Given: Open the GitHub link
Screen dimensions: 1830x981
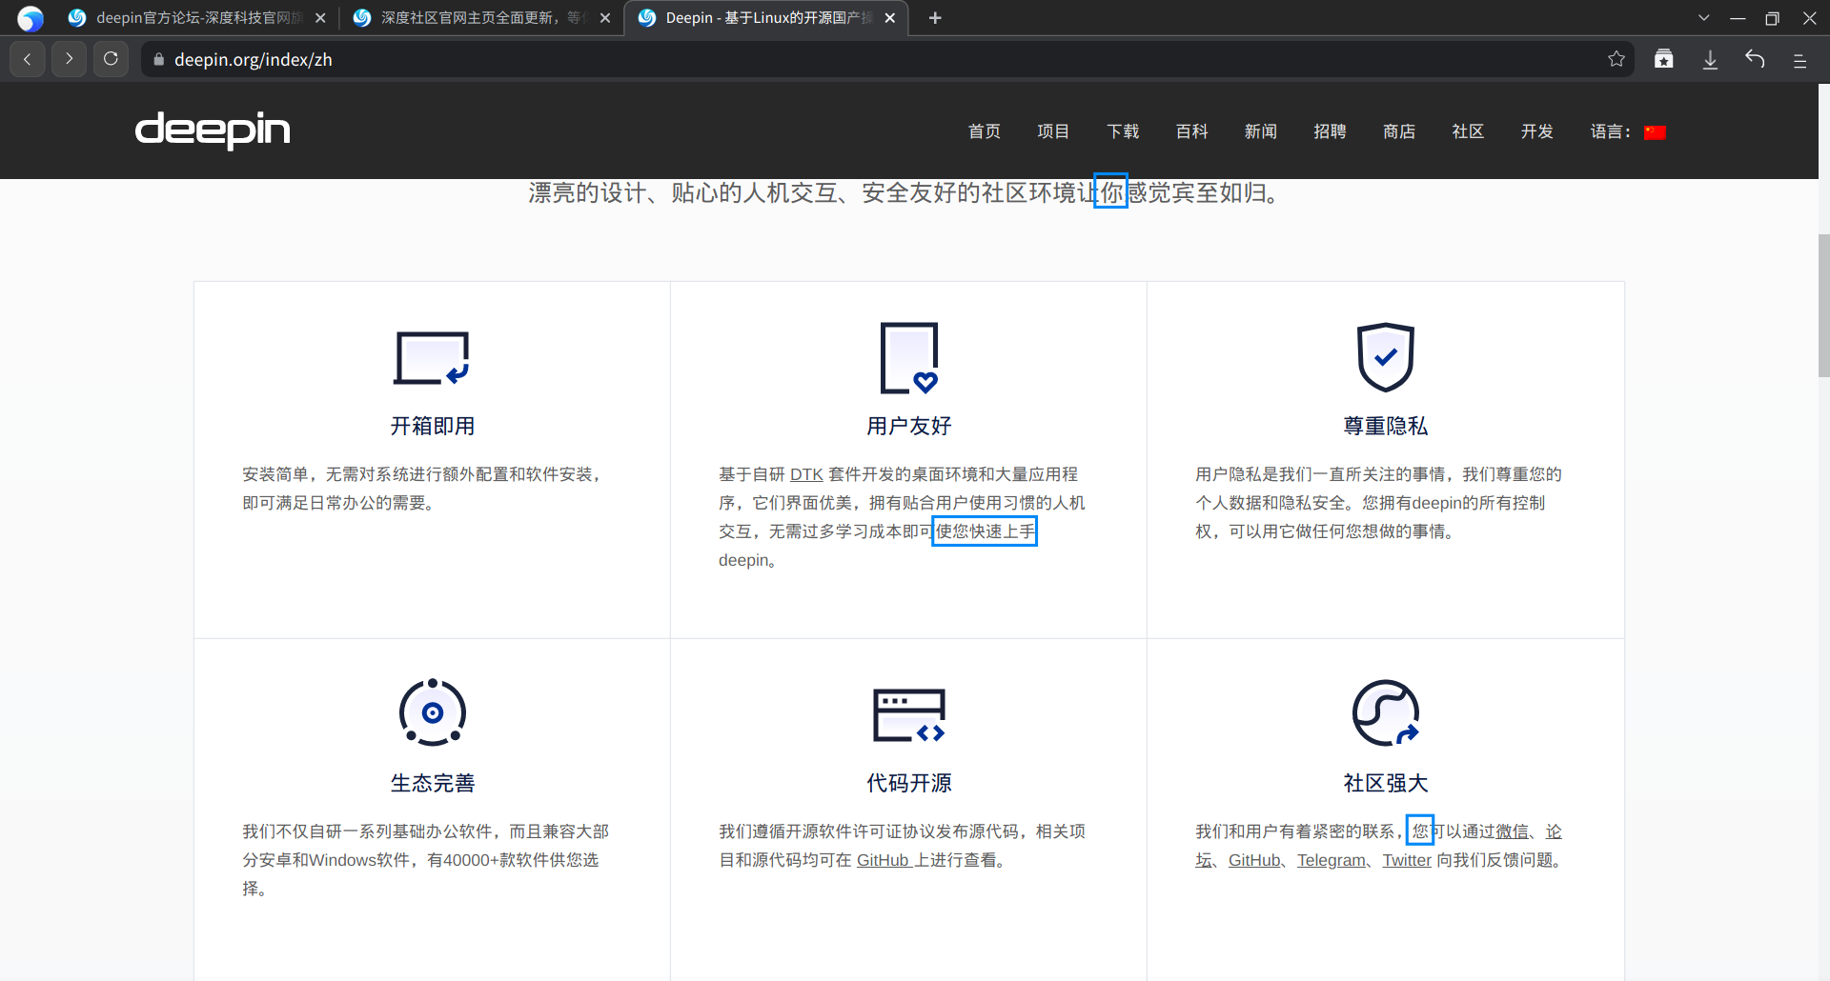Looking at the screenshot, I should pyautogui.click(x=1254, y=859).
